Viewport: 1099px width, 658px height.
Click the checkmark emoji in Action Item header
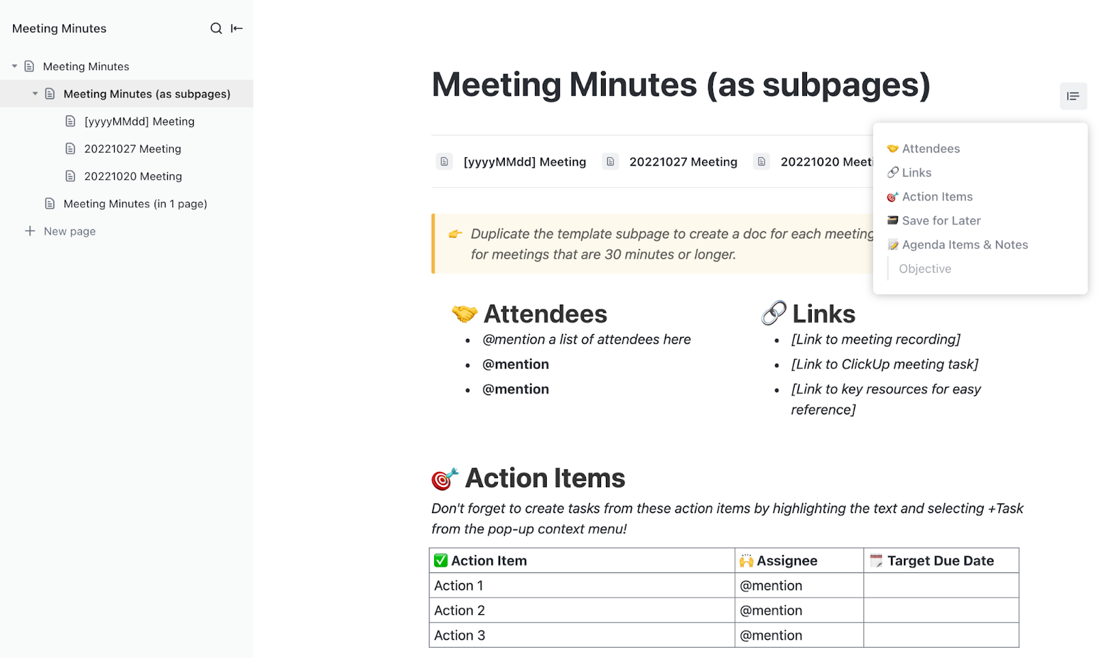pos(440,560)
